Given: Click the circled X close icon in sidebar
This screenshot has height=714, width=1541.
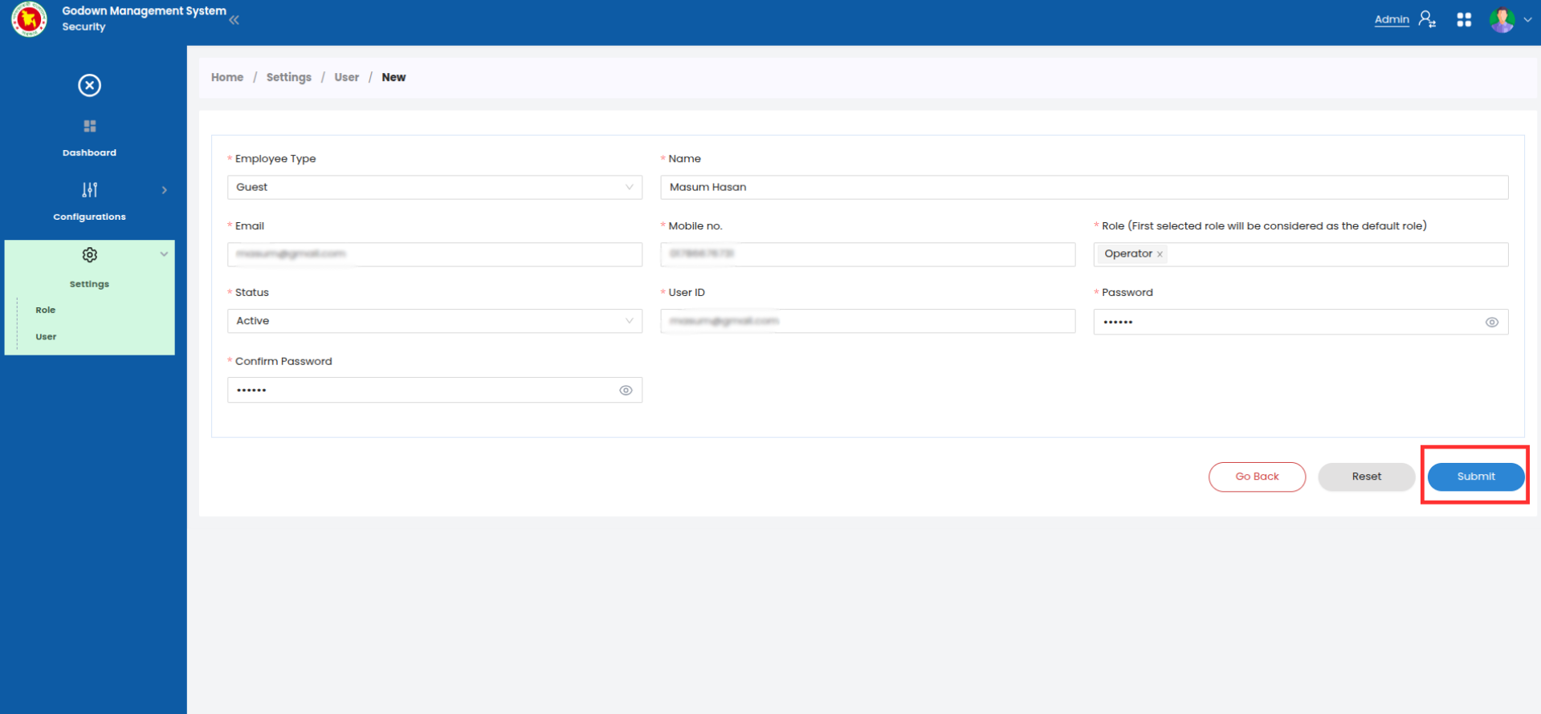Looking at the screenshot, I should (89, 85).
